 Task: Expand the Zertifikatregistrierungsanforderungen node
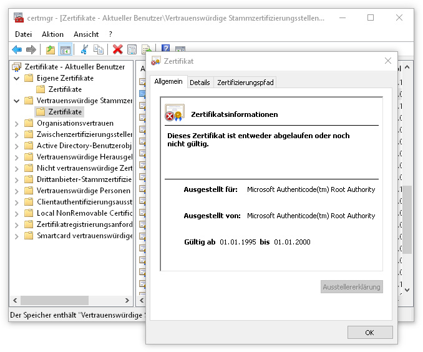[17, 224]
